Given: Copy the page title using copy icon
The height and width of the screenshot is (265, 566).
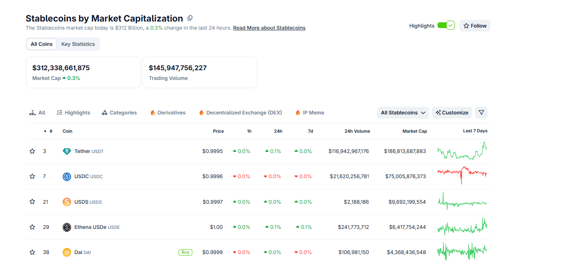Looking at the screenshot, I should point(189,18).
